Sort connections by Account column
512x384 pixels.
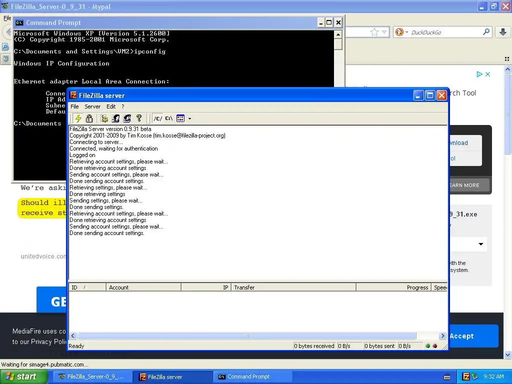point(143,287)
